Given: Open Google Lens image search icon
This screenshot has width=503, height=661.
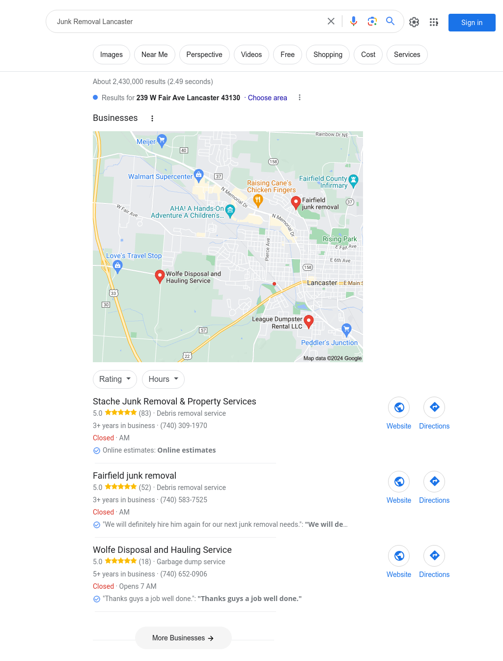Looking at the screenshot, I should tap(372, 21).
